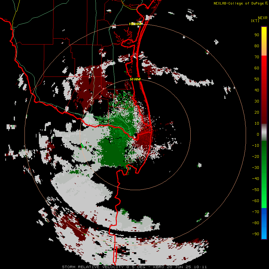Click the Storm Relative Velocity caption text
Screen dimensions: 269x269
tap(134, 267)
